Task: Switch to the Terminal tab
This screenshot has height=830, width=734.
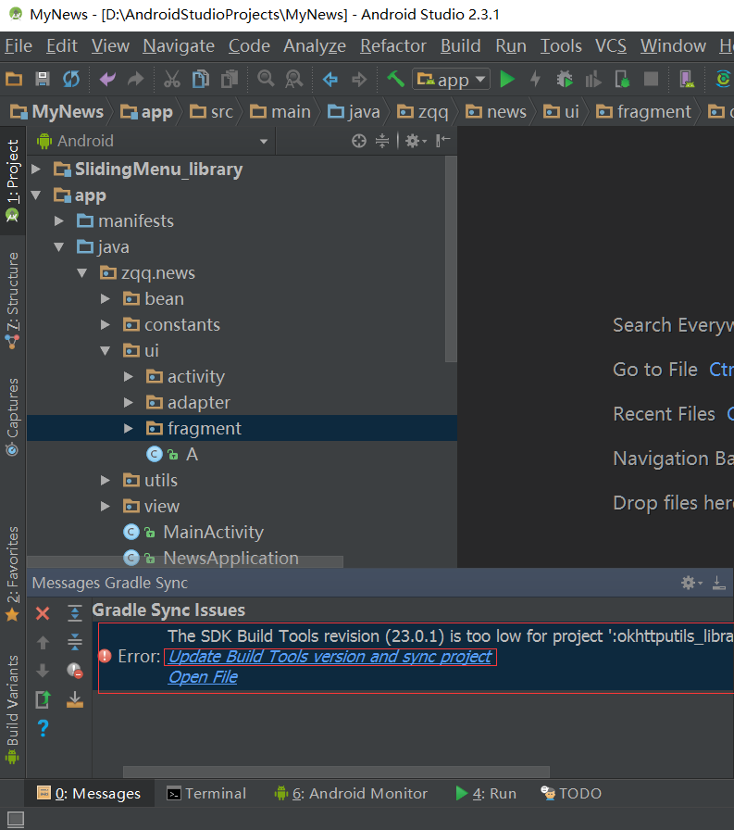Action: click(x=206, y=794)
